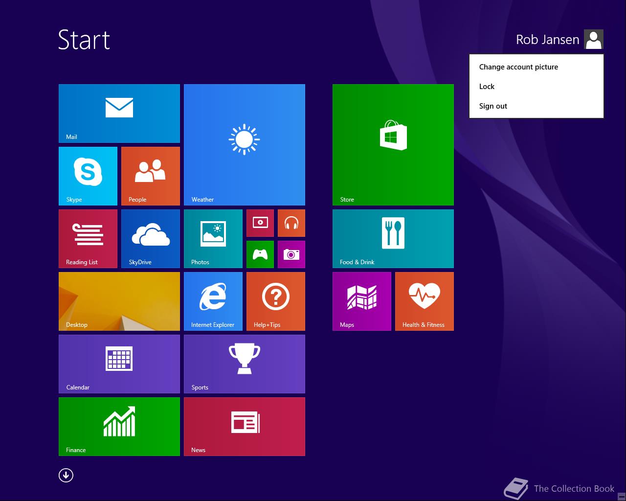Launch the Skype tile
The image size is (626, 501).
(88, 176)
